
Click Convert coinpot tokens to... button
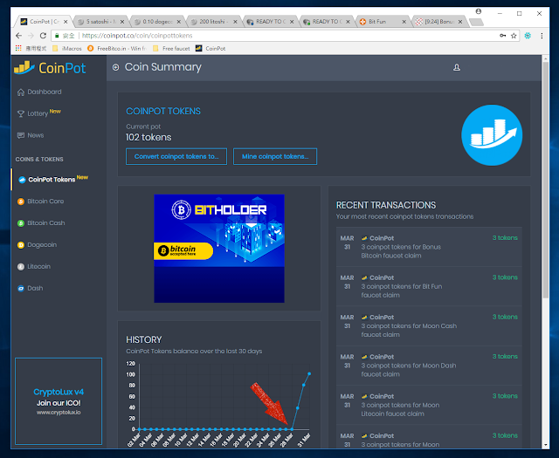click(176, 156)
